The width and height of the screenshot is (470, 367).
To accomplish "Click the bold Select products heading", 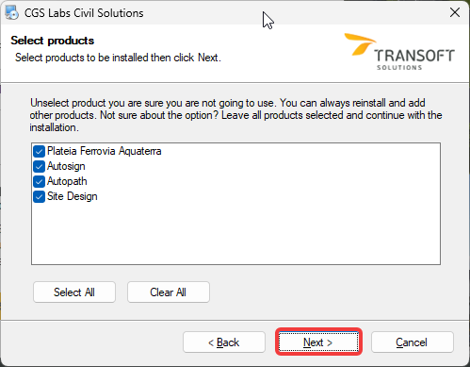I will 53,41.
